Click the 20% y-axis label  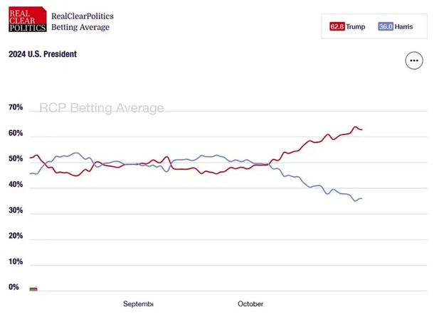(16, 236)
